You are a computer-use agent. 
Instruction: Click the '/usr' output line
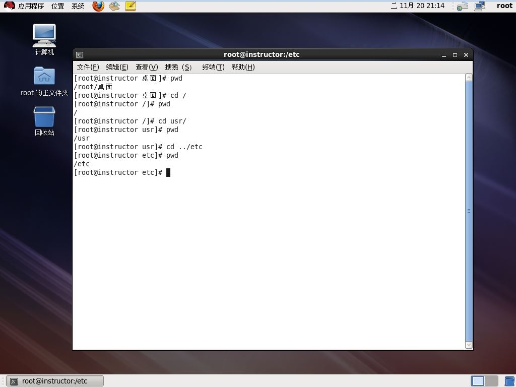tap(82, 138)
